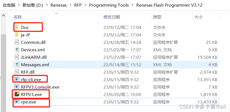Screen dimensions: 230x112
Task: Select the RFP.dll file icon
Action: (x=17, y=72)
